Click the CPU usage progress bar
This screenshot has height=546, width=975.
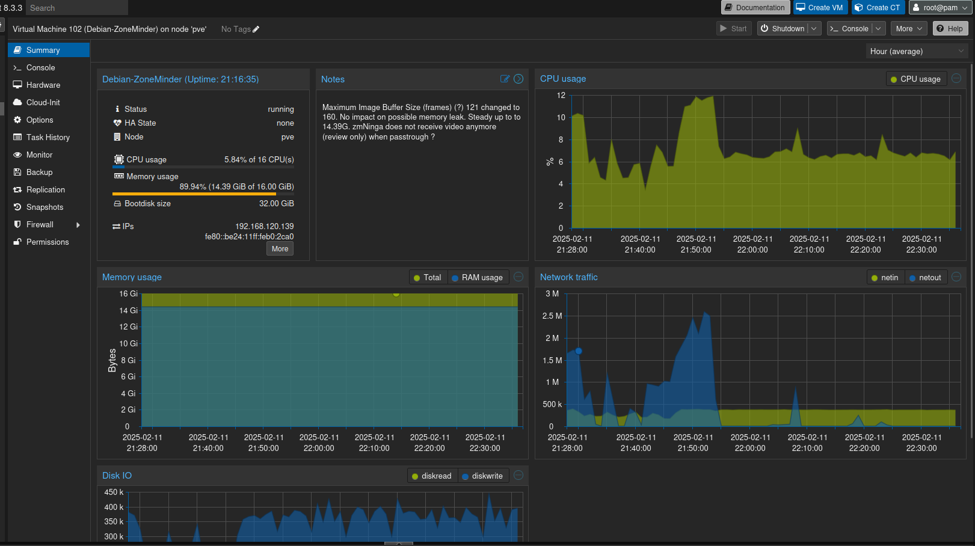[x=203, y=167]
